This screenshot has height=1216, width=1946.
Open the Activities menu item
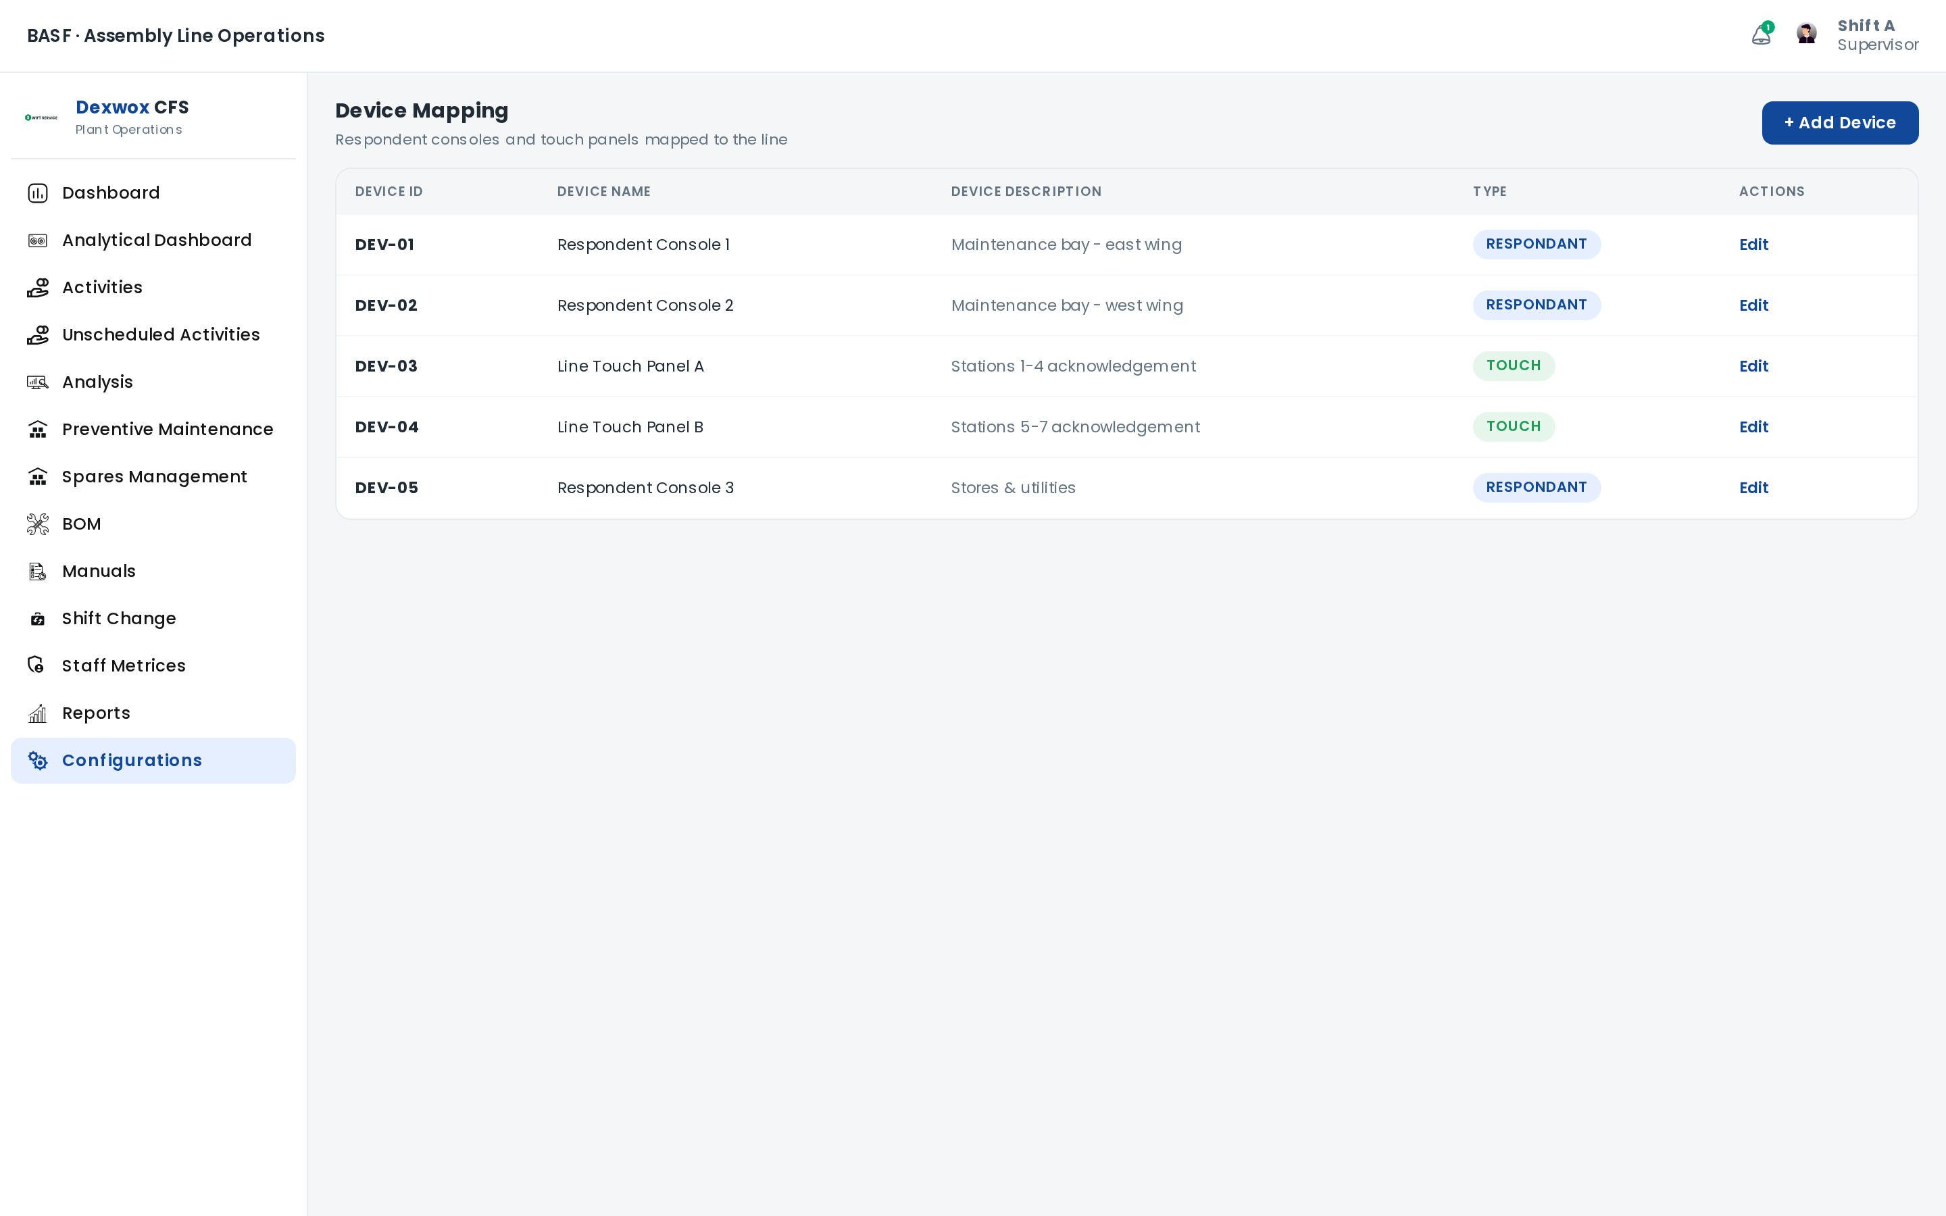tap(153, 288)
